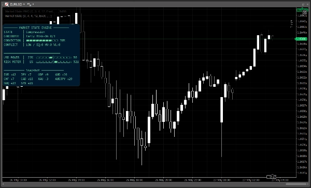Screen dimensions: 311x188
Task: Click the CHF +7 snapshot value
Action: 9,79
